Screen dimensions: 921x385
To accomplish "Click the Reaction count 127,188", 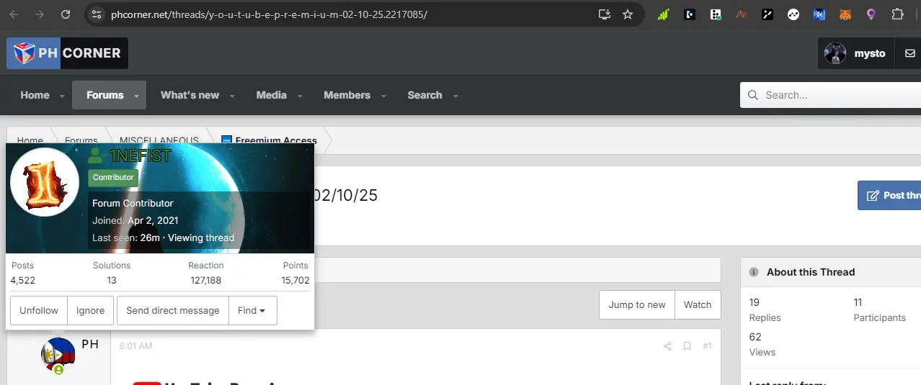I will click(x=205, y=281).
